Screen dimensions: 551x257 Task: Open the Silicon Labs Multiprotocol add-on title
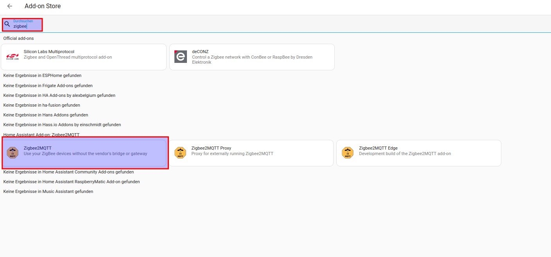point(49,52)
